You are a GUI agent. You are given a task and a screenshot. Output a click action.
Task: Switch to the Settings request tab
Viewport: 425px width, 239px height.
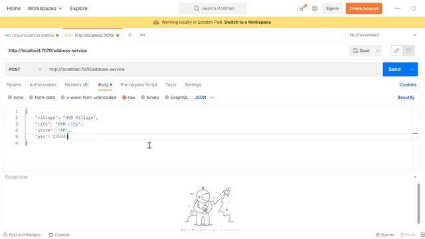click(193, 85)
